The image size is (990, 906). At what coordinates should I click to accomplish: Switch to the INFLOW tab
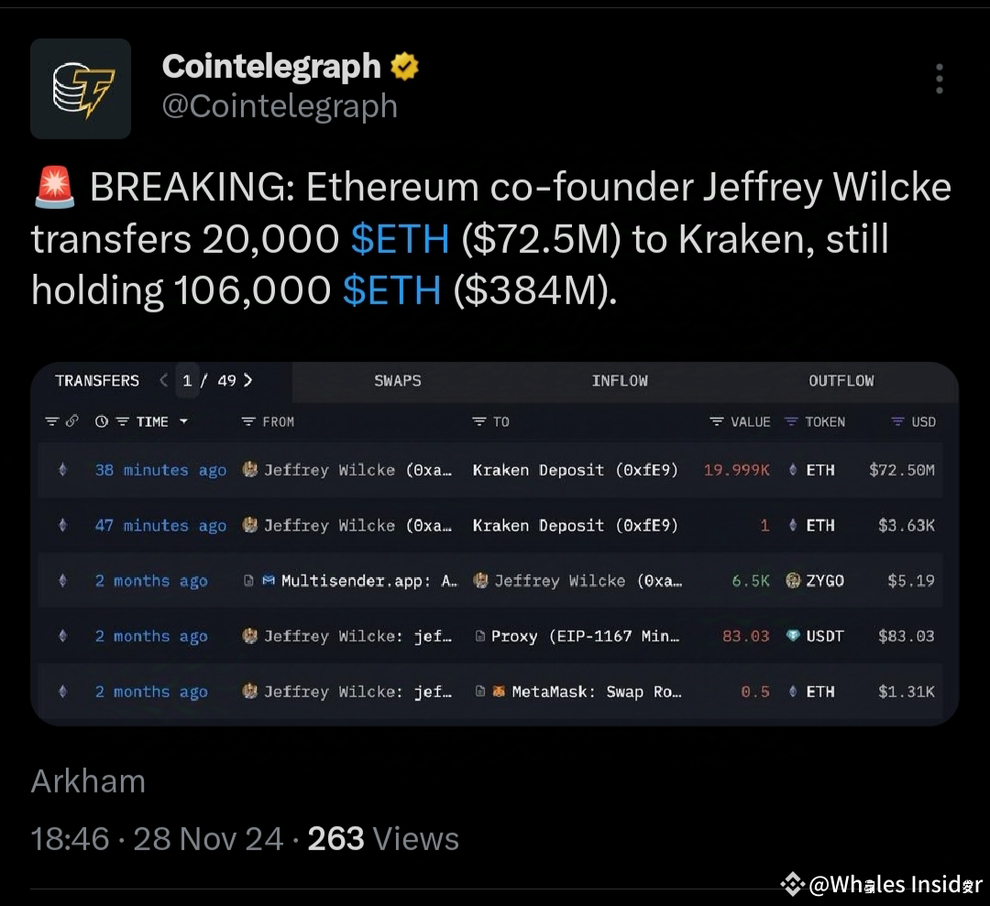coord(621,381)
